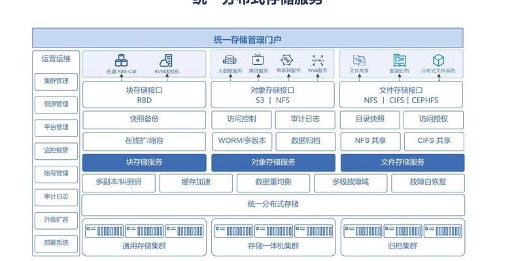Viewport: 516px width, 261px height.
Task: Click the 容器 K8S-CSI container icon
Action: [121, 61]
